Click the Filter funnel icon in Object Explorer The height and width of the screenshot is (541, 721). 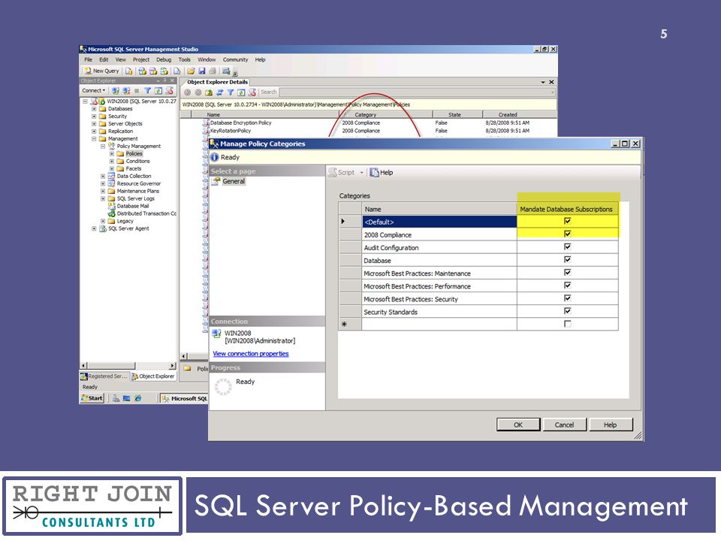coord(148,91)
